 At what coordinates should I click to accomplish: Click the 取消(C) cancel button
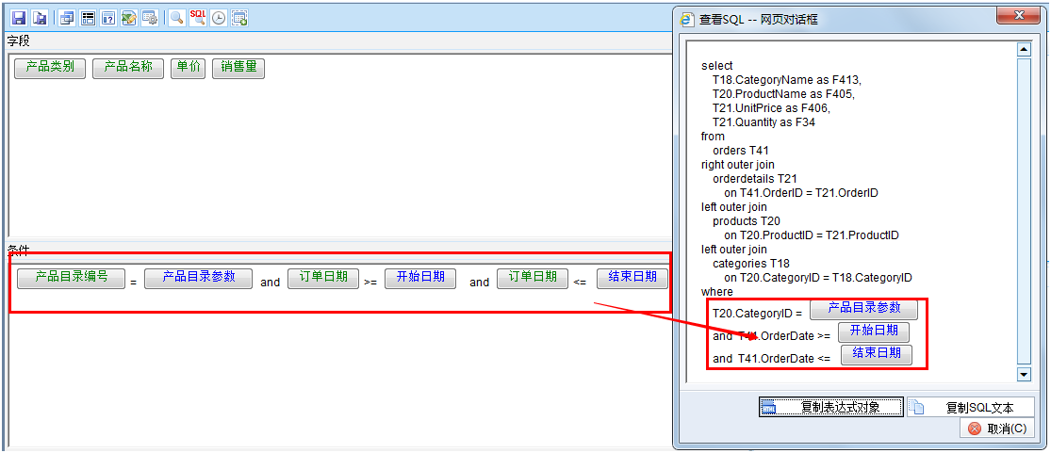click(x=996, y=429)
